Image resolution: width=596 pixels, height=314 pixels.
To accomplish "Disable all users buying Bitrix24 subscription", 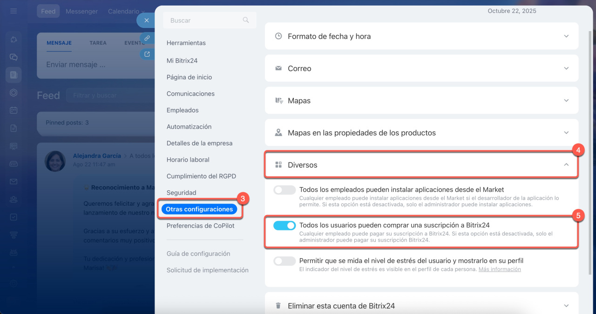I will pos(284,226).
